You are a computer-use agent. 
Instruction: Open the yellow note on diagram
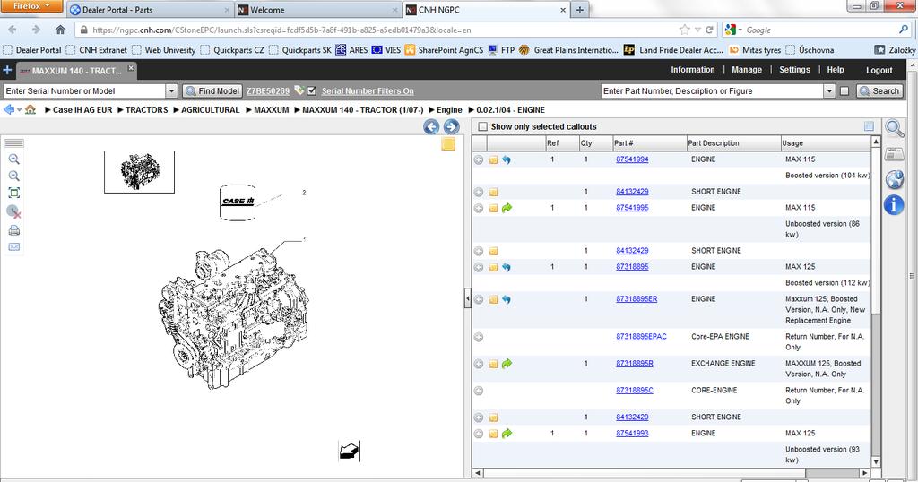tap(448, 144)
